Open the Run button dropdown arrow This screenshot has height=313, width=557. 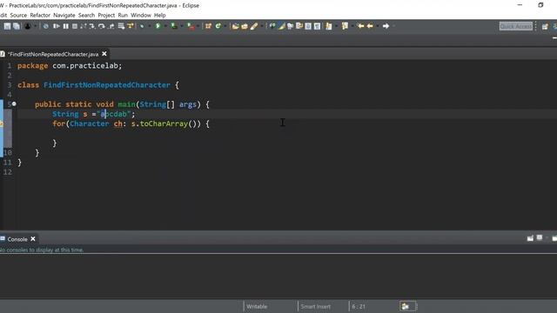click(x=164, y=26)
